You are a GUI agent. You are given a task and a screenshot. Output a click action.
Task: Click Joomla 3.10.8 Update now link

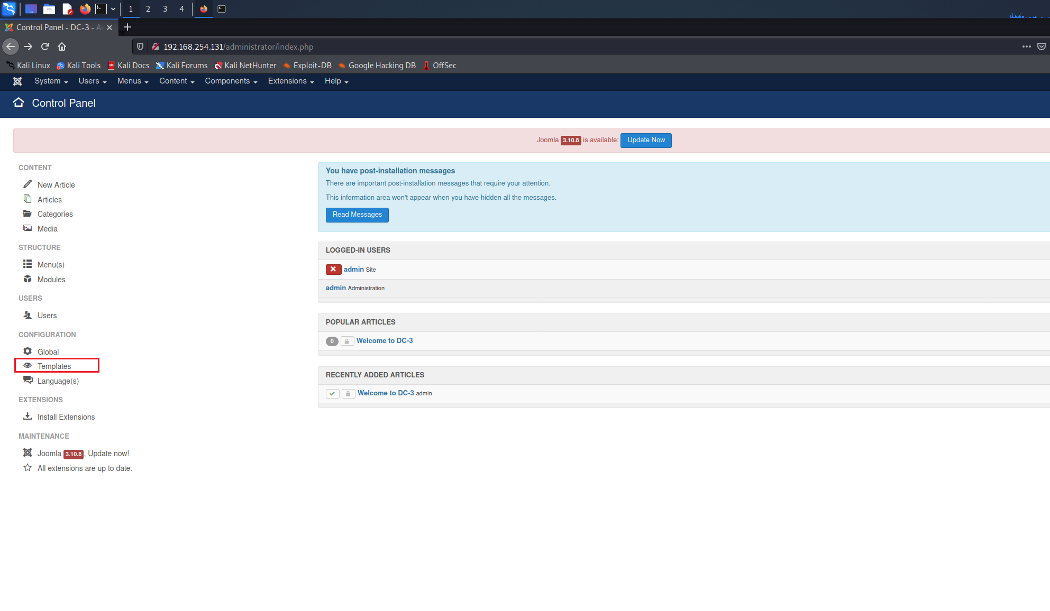point(83,453)
